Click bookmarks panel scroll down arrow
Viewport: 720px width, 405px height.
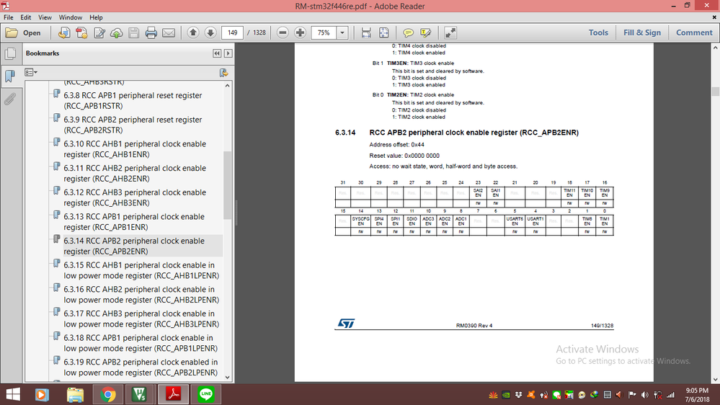point(227,377)
